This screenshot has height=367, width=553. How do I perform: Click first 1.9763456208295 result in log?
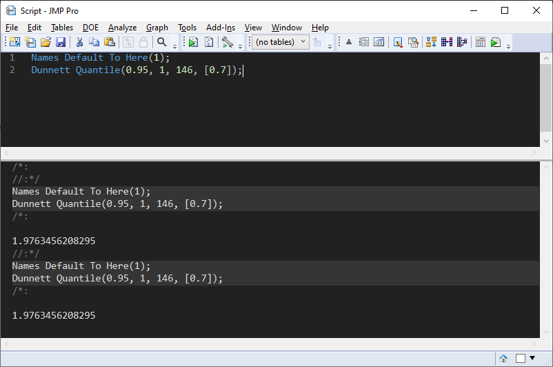pyautogui.click(x=54, y=241)
